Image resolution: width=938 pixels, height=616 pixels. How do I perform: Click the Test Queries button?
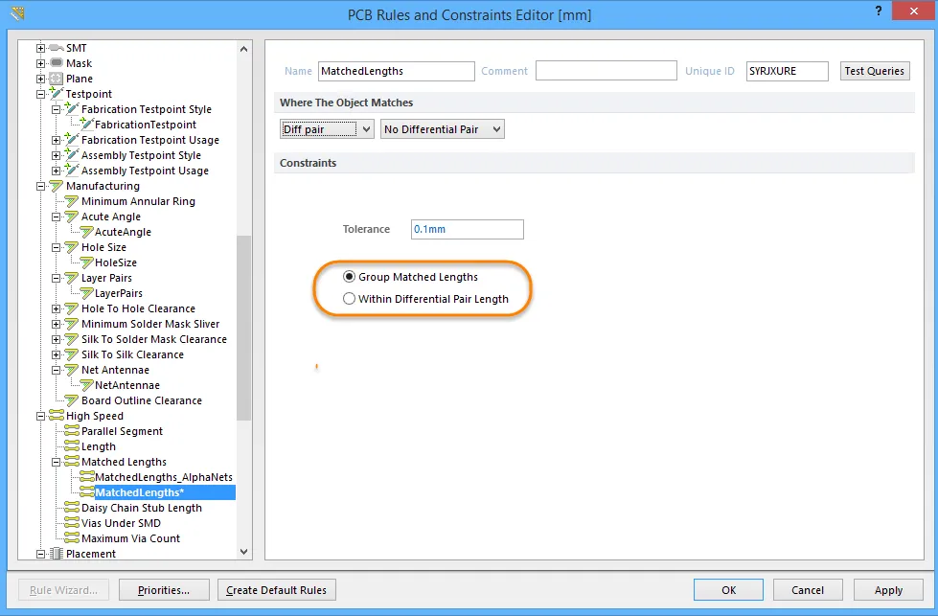tap(875, 71)
